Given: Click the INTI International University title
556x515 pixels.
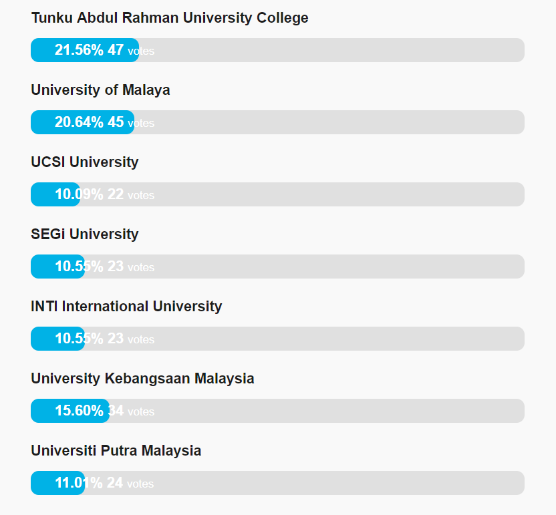Looking at the screenshot, I should [x=126, y=307].
